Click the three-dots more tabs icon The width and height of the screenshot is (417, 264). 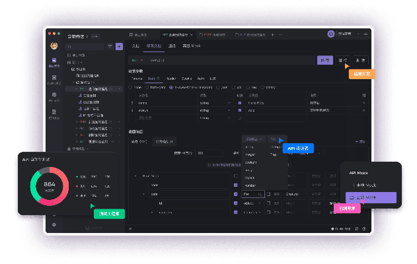point(281,35)
